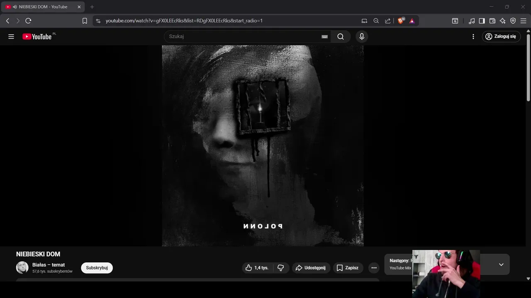Click the 57,6 tys. subskrybentów text
The height and width of the screenshot is (298, 531).
(52, 272)
